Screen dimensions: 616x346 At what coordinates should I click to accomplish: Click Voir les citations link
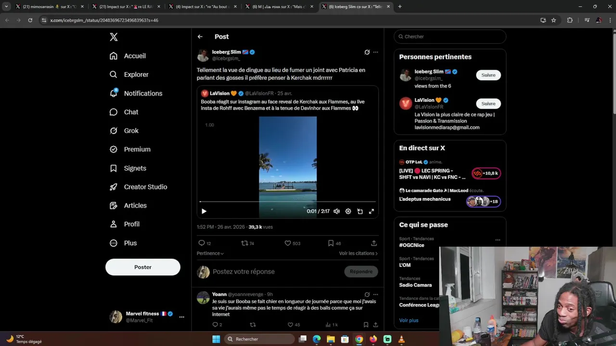point(358,253)
